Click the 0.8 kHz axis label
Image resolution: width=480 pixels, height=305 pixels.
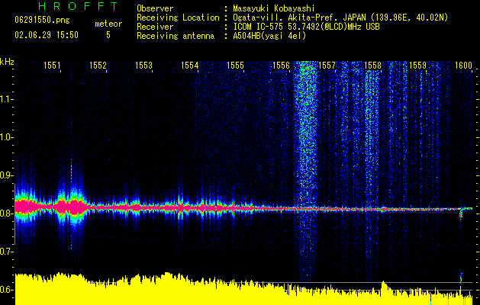[x=5, y=213]
